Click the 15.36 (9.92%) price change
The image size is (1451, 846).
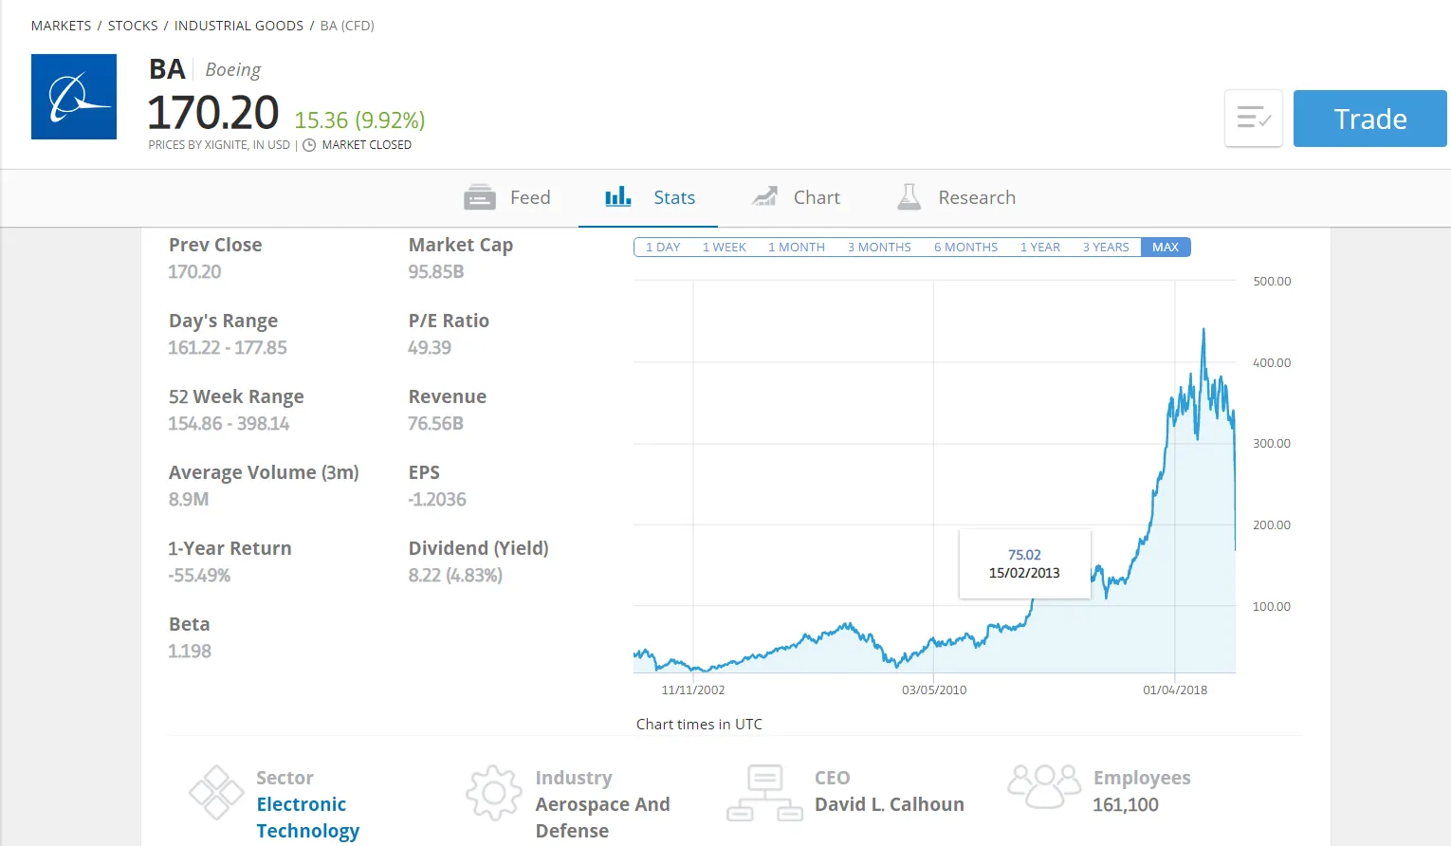coord(359,120)
